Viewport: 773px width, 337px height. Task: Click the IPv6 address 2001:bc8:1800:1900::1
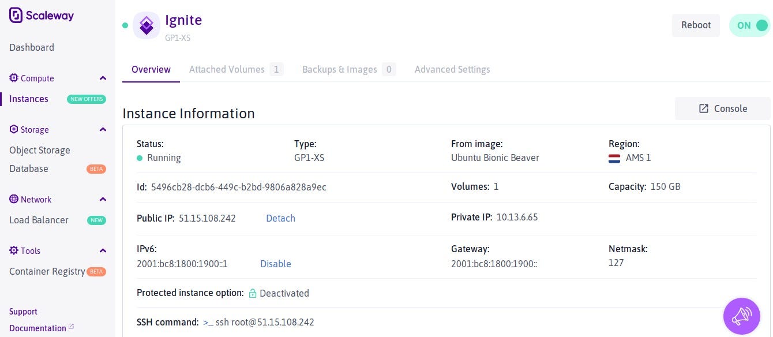182,264
